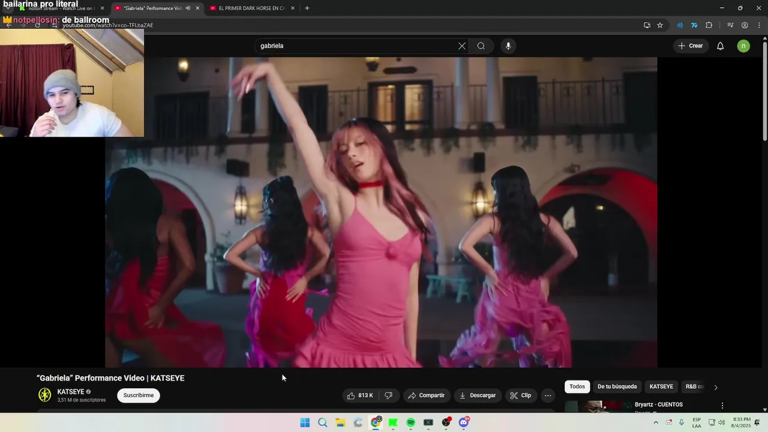This screenshot has width=768, height=432.
Task: Open Chrome three-dot menu
Action: pyautogui.click(x=759, y=25)
